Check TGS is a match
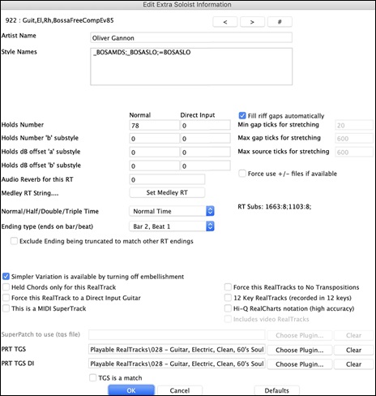Screen dimensions: 376x396 click(x=92, y=377)
